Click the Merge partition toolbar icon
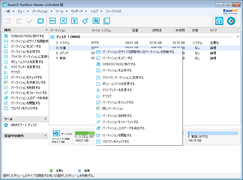 [x=74, y=21]
